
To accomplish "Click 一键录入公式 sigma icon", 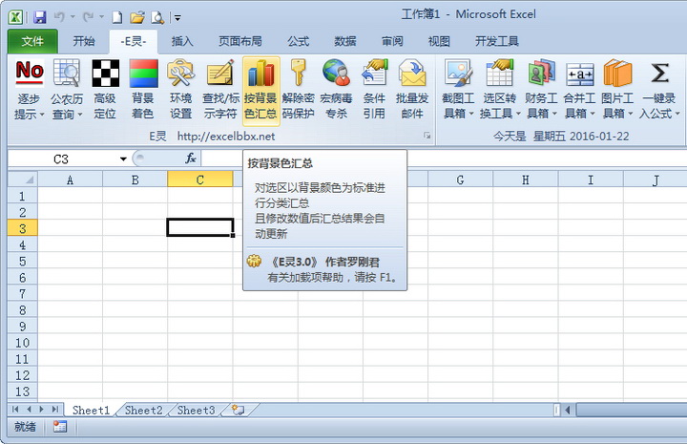I will tap(659, 73).
